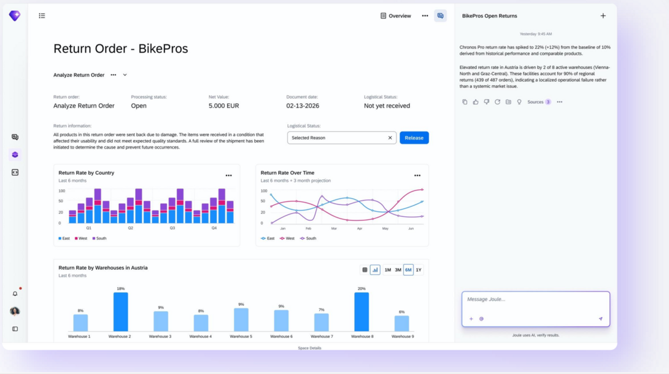Click the Selected Reason dropdown field

(342, 138)
